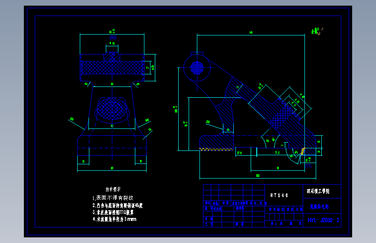
Task: Click the (80) reference dimension
Action: (113, 38)
